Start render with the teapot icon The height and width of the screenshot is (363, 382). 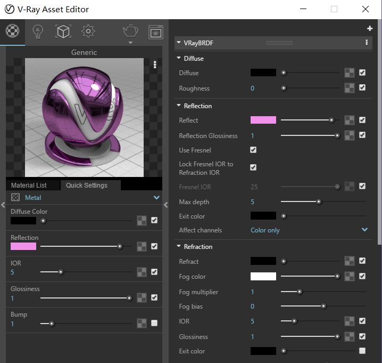point(130,31)
